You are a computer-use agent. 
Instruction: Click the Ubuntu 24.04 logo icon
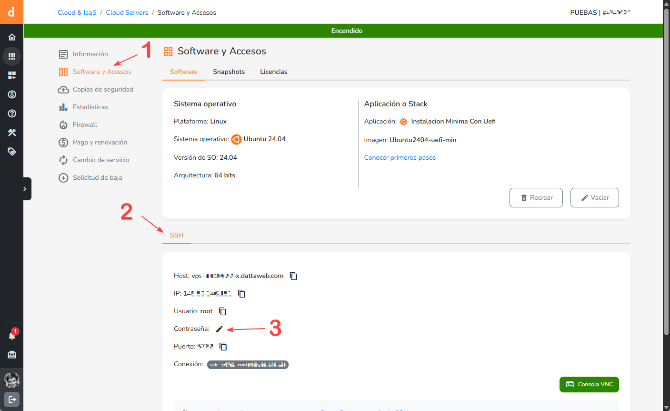click(236, 139)
